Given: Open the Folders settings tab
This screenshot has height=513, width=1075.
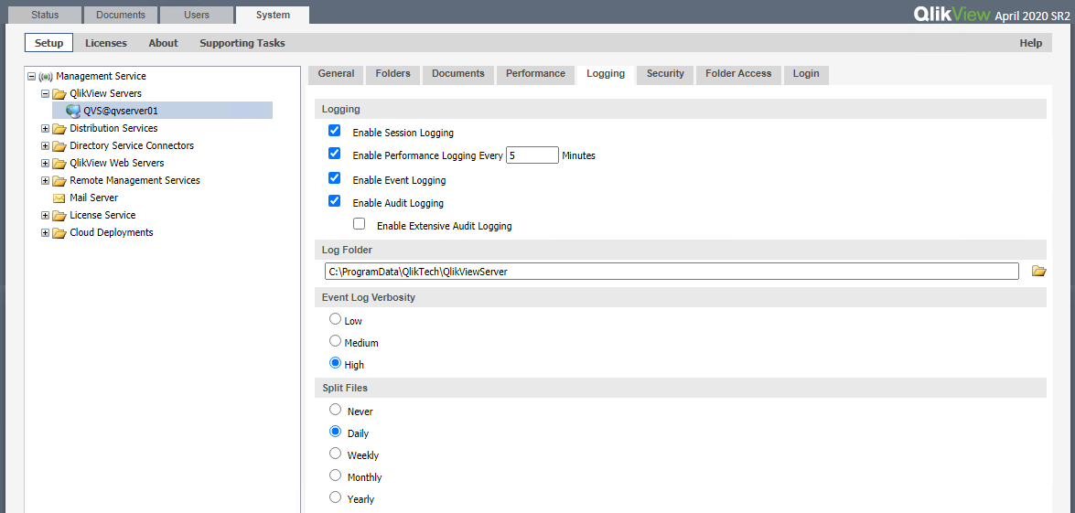Looking at the screenshot, I should [392, 74].
